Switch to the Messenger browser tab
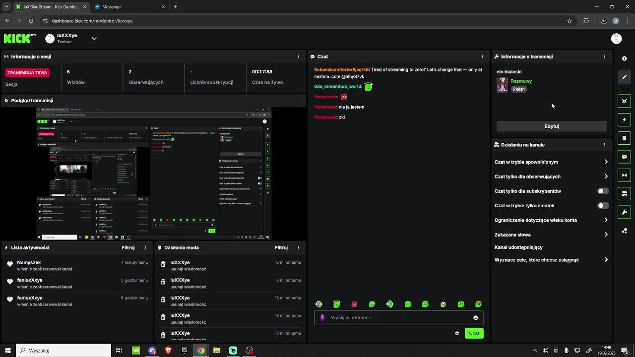The width and height of the screenshot is (635, 357). coord(130,7)
